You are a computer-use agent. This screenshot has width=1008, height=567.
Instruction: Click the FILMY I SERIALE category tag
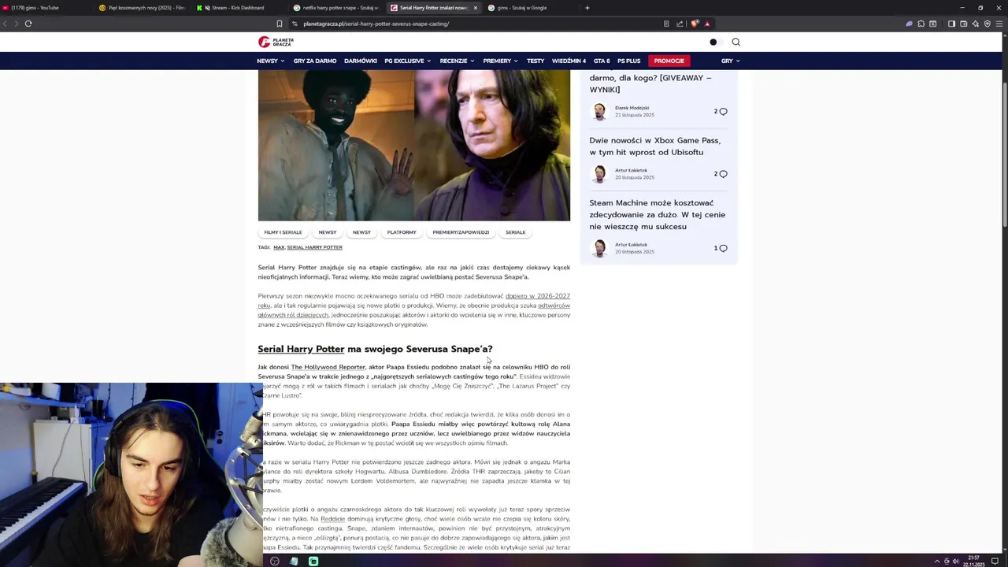click(x=283, y=232)
